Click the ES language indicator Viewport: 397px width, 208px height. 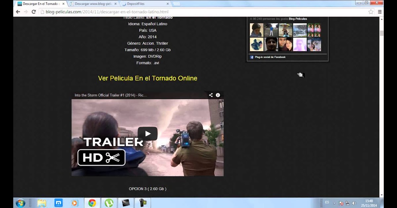coord(327,202)
